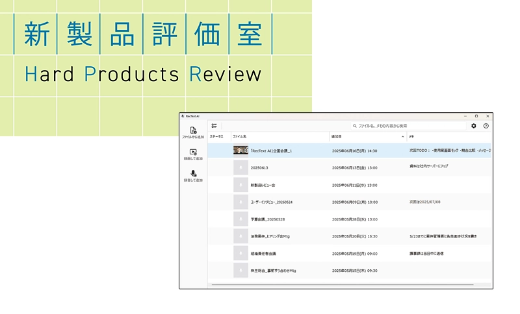520x314 pixels.
Task: Click into the ファイル名、メモ search field
Action: (x=409, y=126)
